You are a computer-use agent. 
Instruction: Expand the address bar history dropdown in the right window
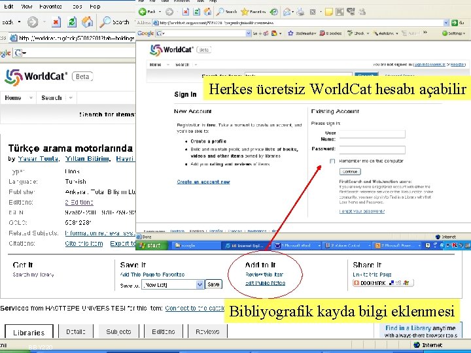click(x=446, y=22)
